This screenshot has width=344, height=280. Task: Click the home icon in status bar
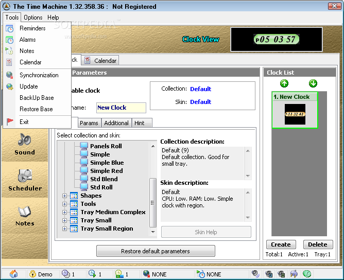coord(13,274)
